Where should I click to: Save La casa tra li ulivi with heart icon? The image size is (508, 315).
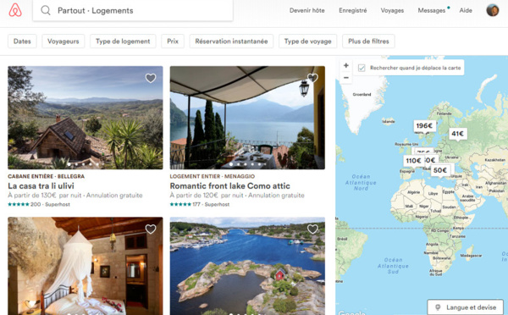[151, 78]
